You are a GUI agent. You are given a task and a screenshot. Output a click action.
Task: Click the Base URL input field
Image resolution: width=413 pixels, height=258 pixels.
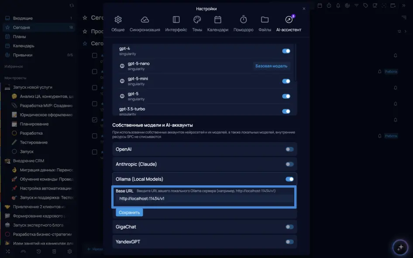pyautogui.click(x=204, y=199)
